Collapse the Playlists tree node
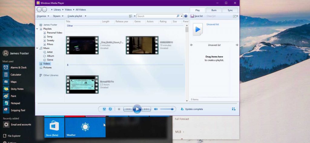 click(37, 29)
